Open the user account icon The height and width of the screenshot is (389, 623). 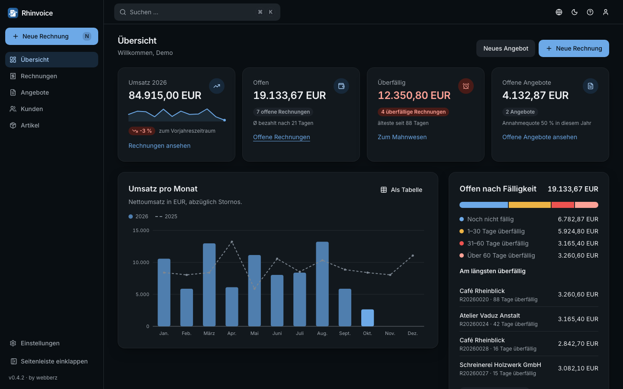point(606,12)
